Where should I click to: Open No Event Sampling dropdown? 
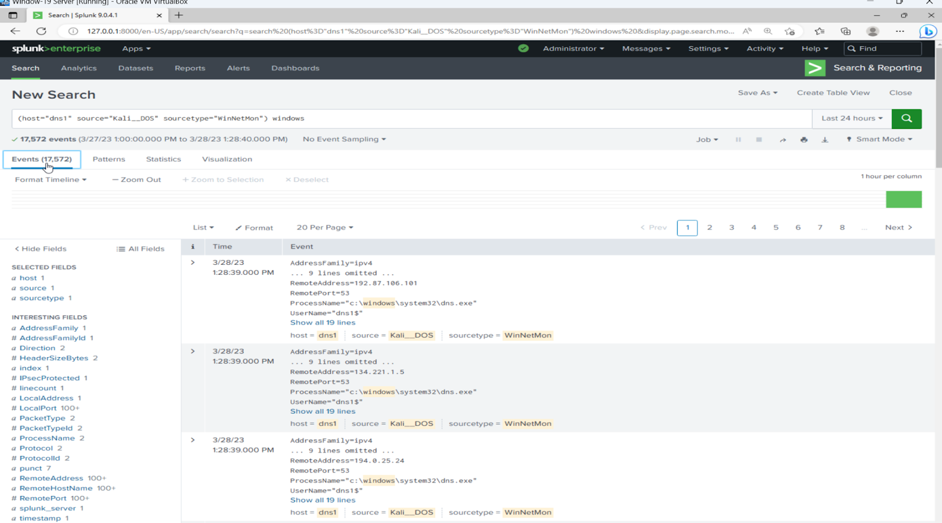[344, 139]
